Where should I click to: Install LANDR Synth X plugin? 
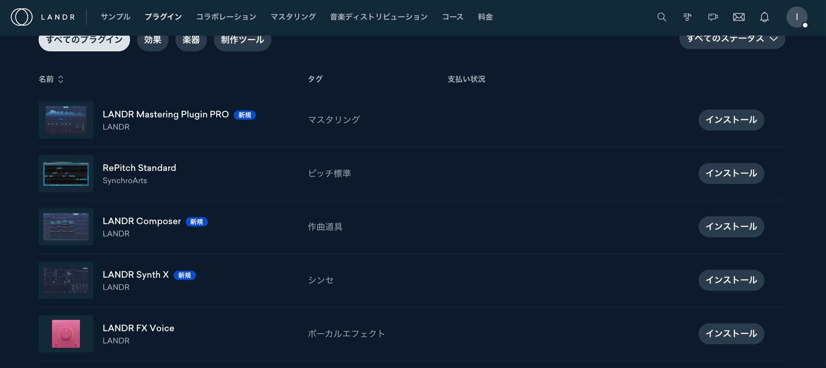pyautogui.click(x=731, y=280)
